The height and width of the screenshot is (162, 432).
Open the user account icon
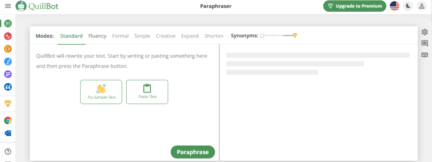click(x=421, y=6)
